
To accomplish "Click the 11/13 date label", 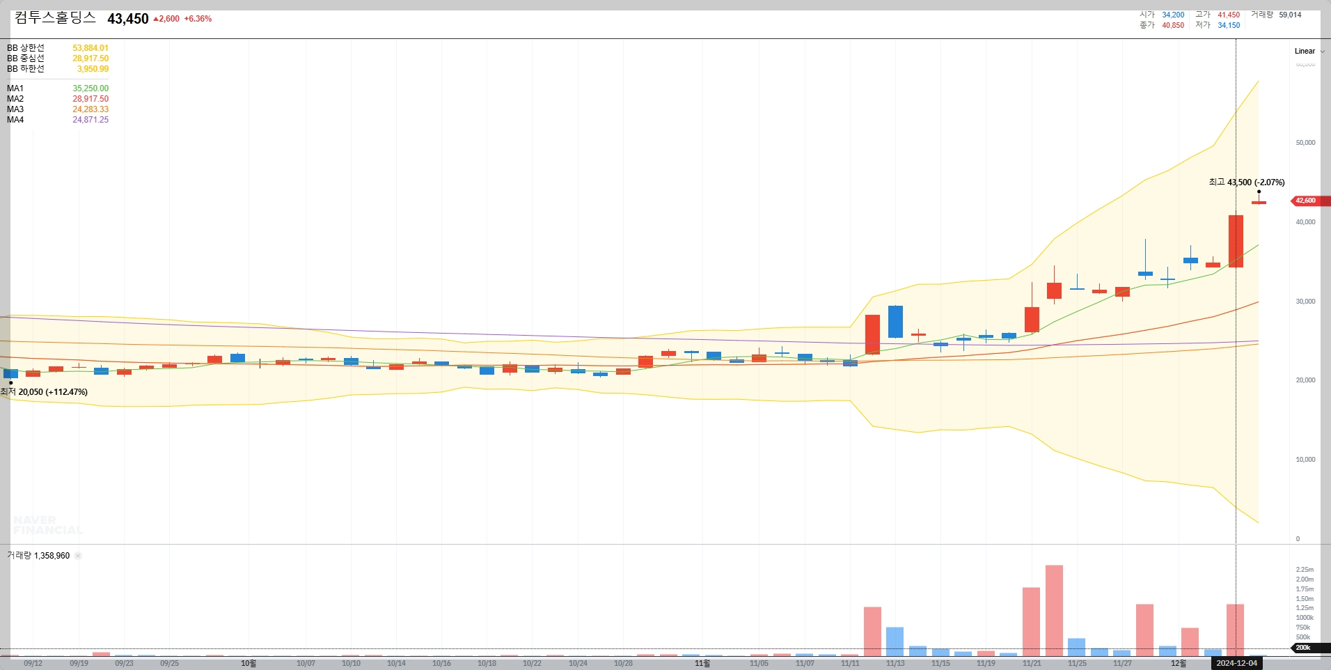I will pos(895,663).
